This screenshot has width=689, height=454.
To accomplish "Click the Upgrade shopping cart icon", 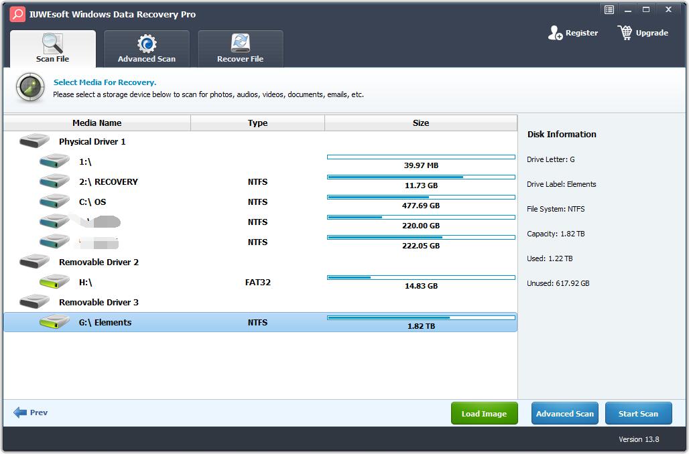I will coord(625,33).
